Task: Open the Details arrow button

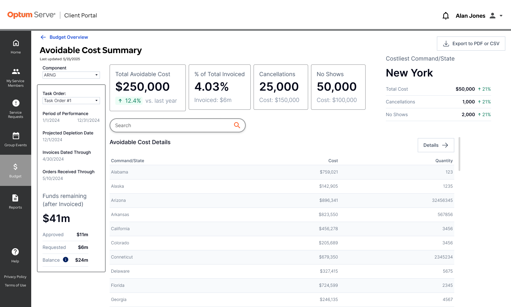Action: [436, 145]
